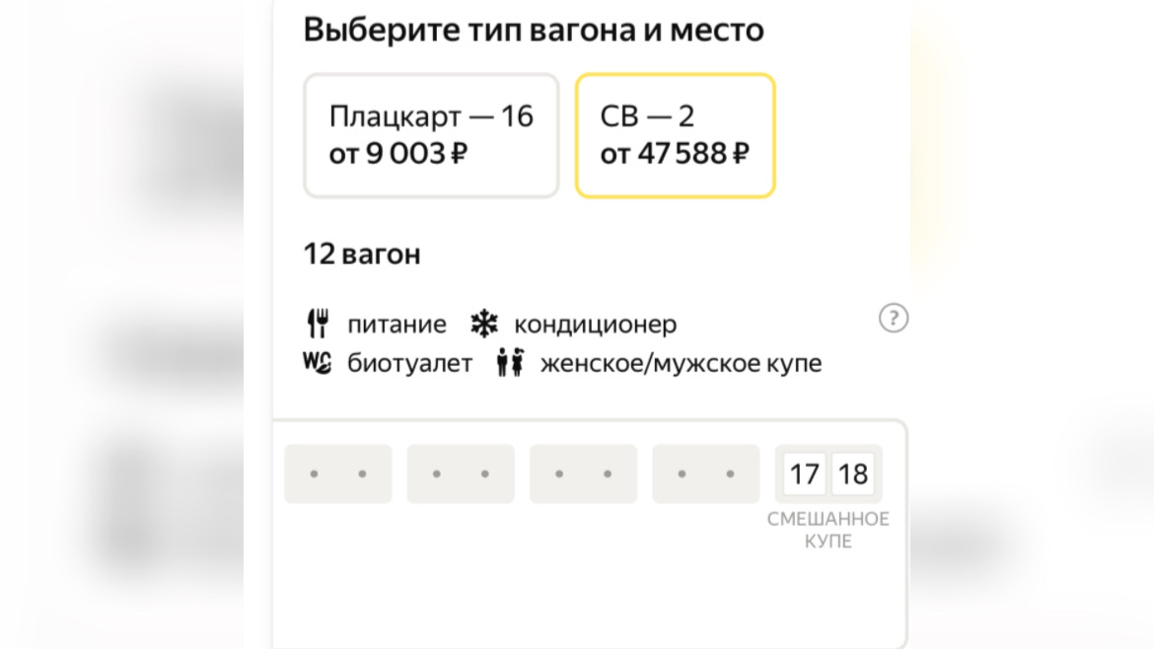
Task: Click the кондиционер amenity label
Action: [x=596, y=324]
